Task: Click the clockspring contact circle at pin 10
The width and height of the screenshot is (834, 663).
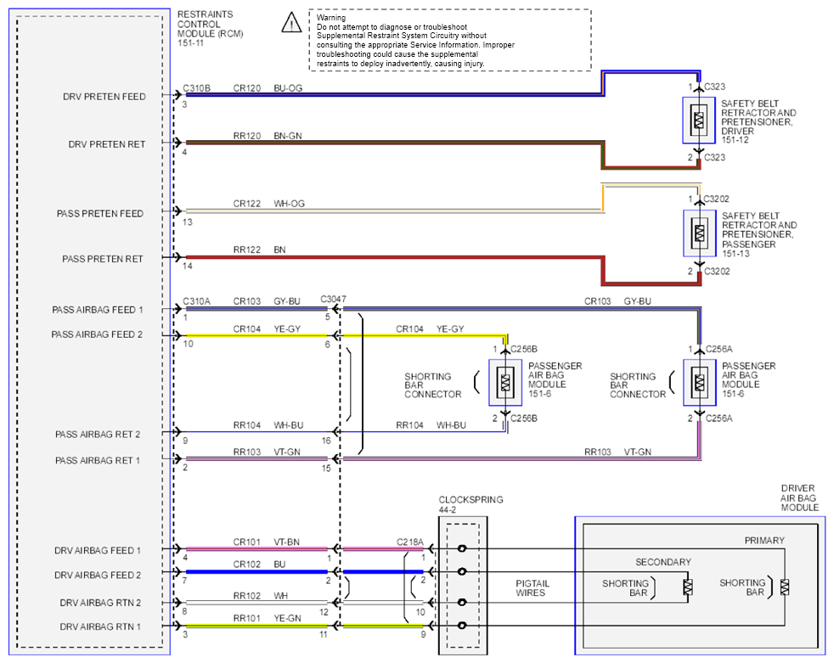Action: click(462, 603)
